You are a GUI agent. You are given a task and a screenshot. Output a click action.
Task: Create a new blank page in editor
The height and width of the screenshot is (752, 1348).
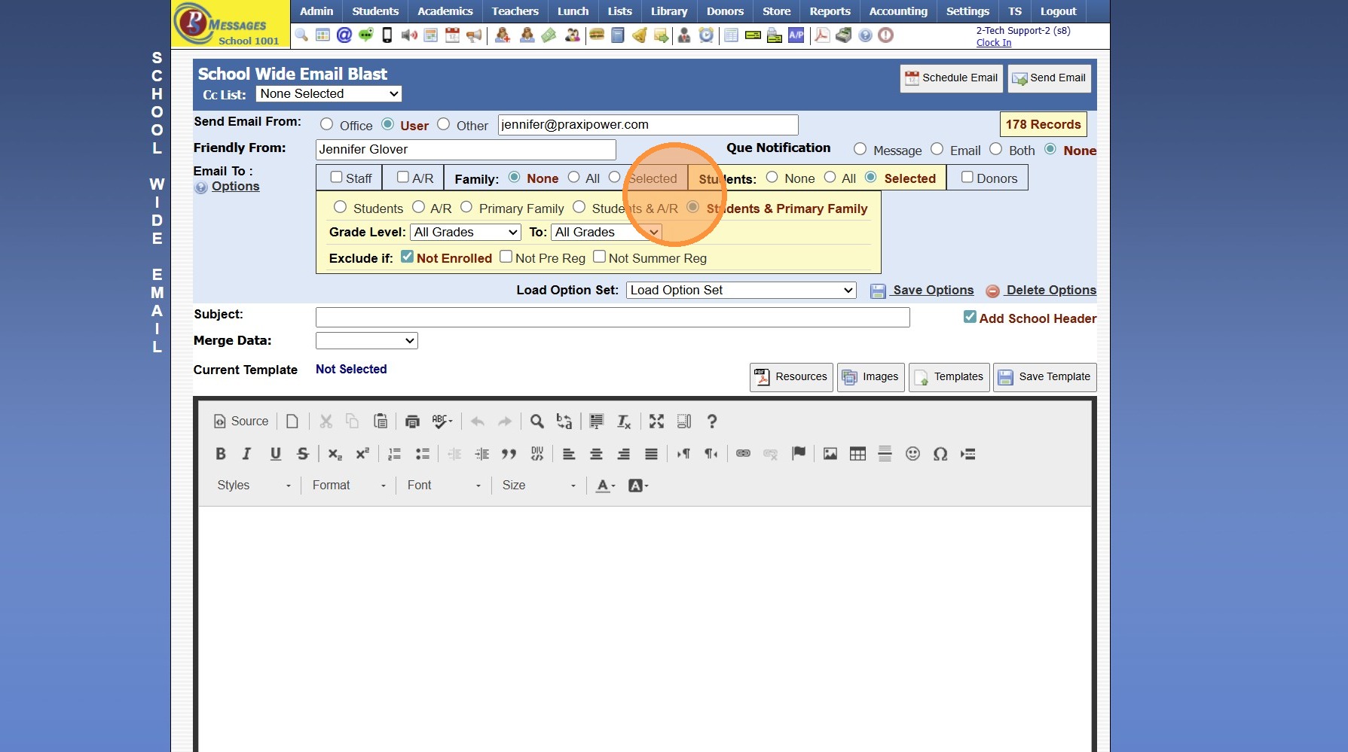(292, 422)
